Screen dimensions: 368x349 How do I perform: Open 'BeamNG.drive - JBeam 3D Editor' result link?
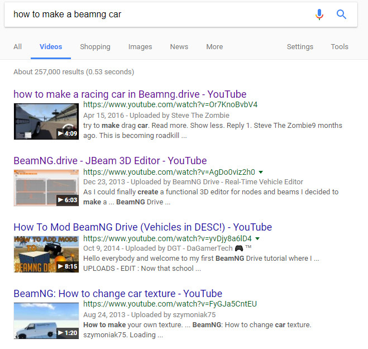pos(110,161)
